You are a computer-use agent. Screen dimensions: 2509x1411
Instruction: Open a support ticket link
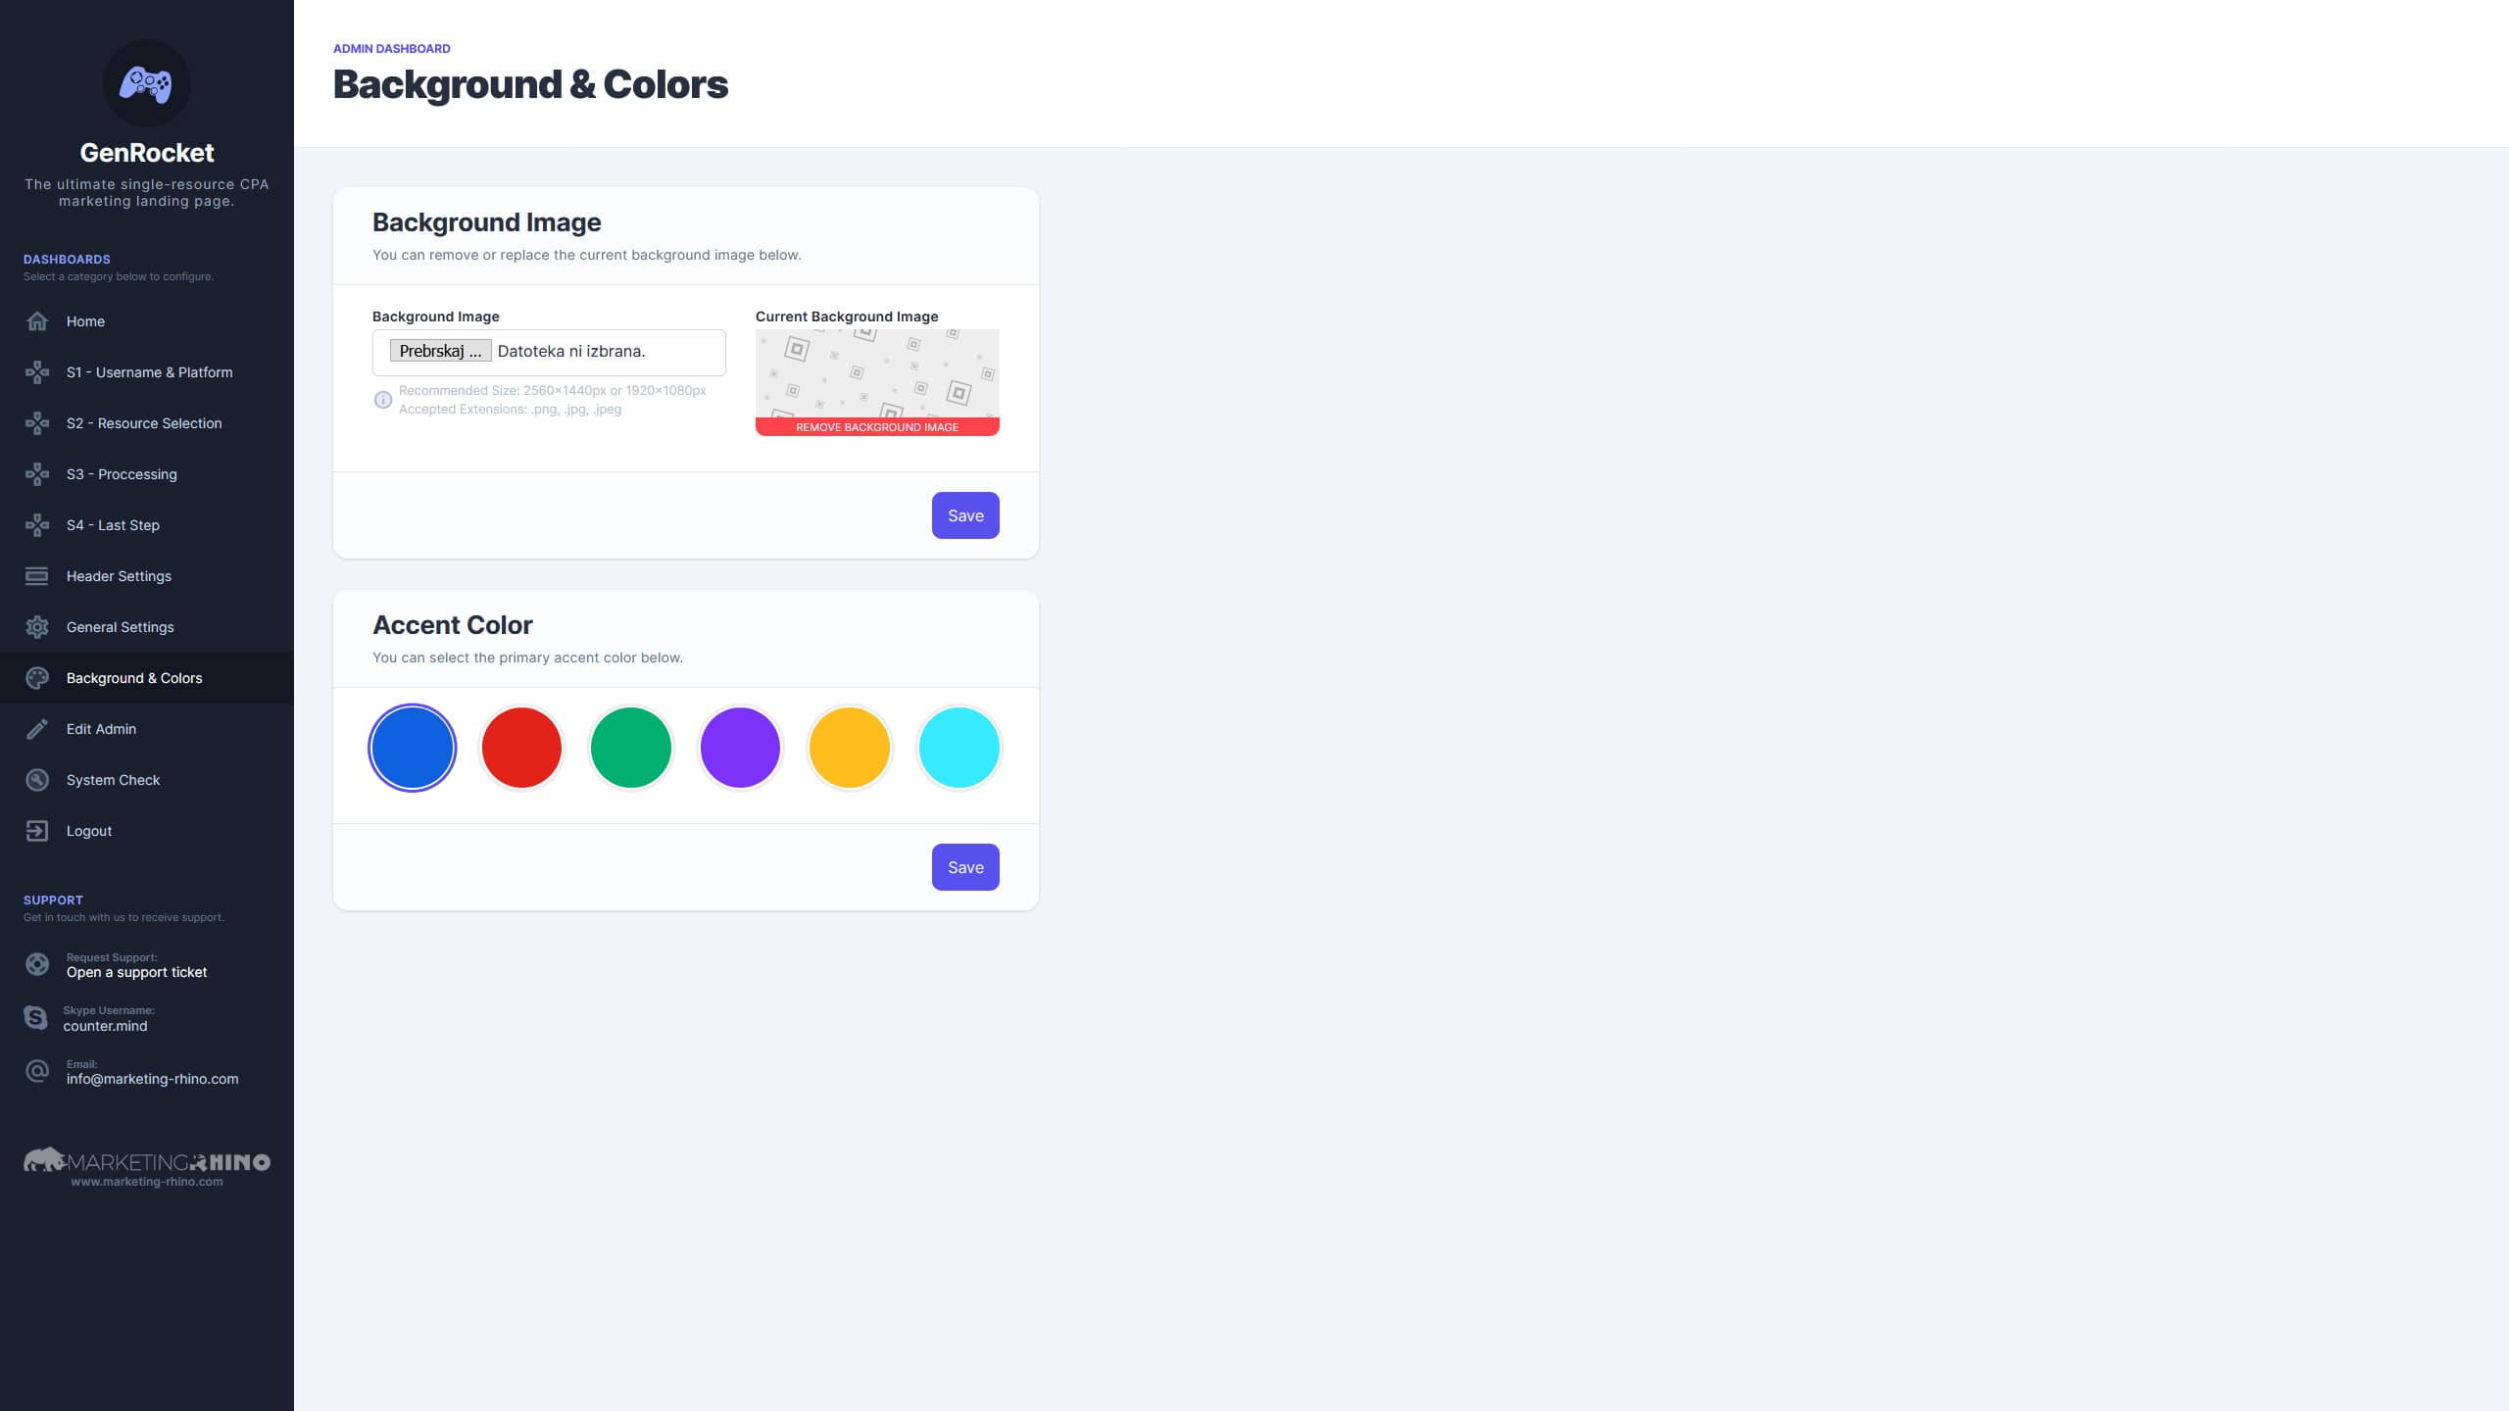click(x=137, y=972)
